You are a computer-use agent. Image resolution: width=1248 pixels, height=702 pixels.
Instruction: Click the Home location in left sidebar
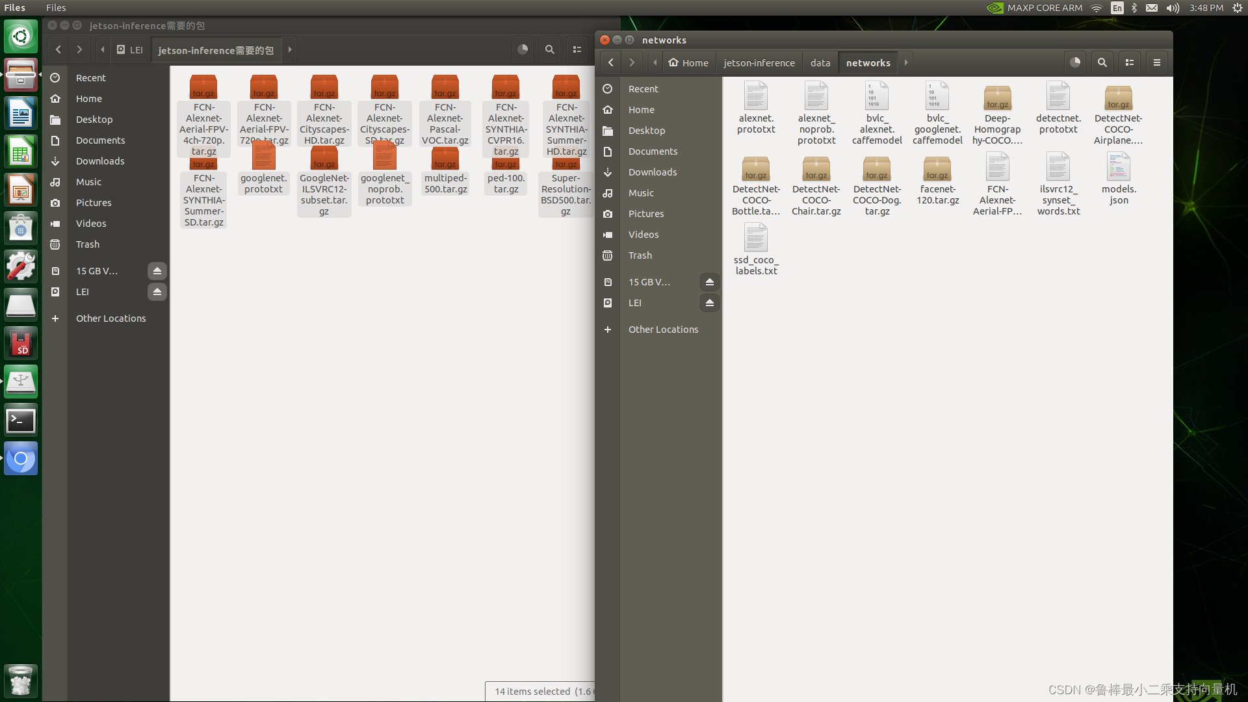(89, 99)
